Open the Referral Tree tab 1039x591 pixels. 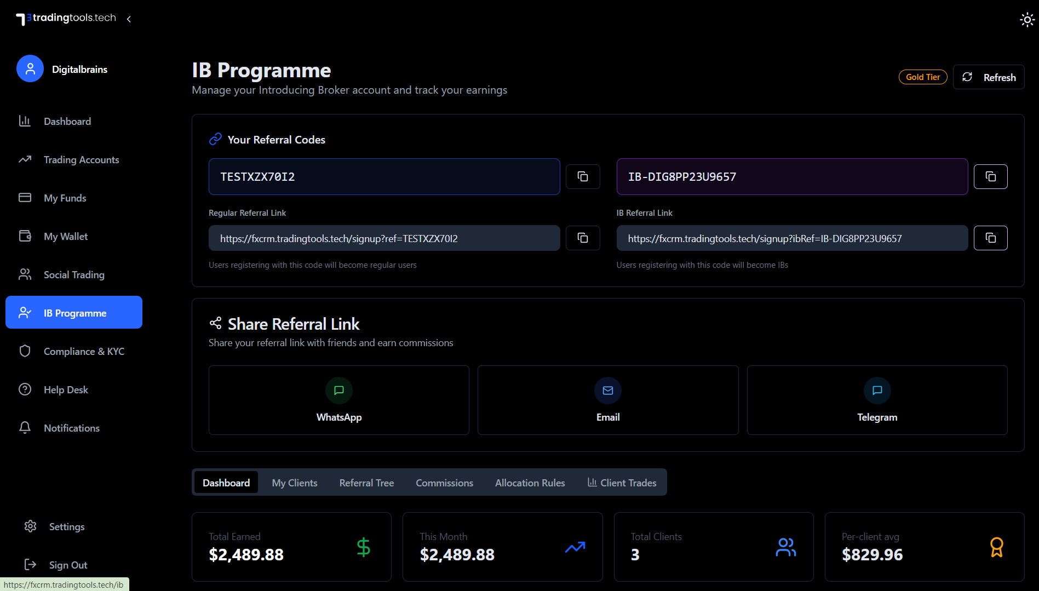[x=366, y=483]
